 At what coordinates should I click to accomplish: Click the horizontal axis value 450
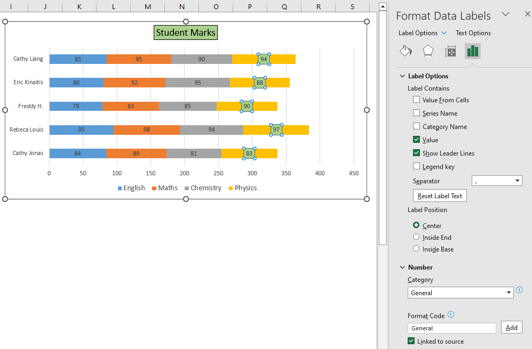(354, 173)
